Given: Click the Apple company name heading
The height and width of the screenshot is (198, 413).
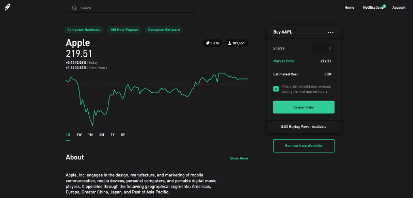Looking at the screenshot, I should 78,43.
